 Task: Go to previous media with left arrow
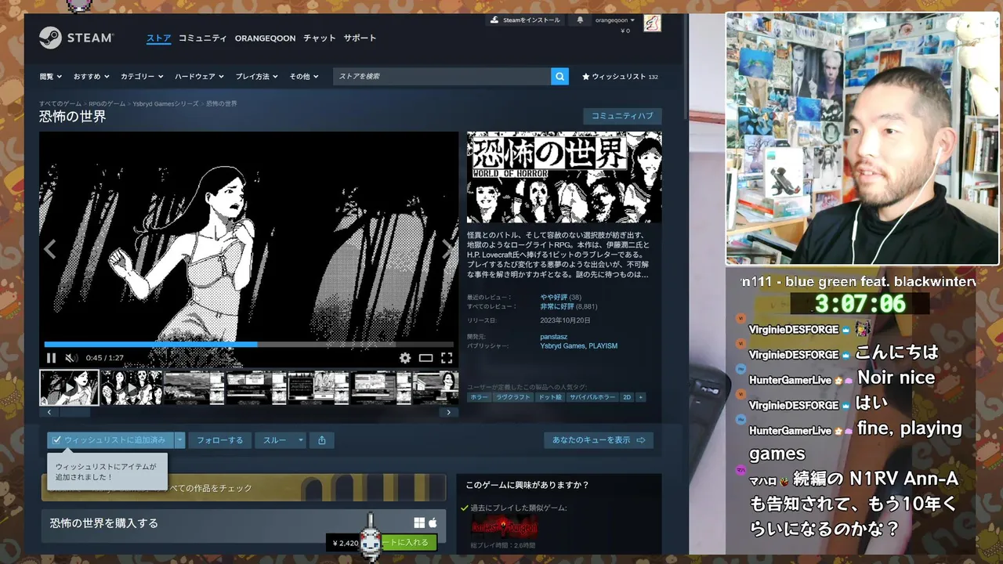point(50,249)
